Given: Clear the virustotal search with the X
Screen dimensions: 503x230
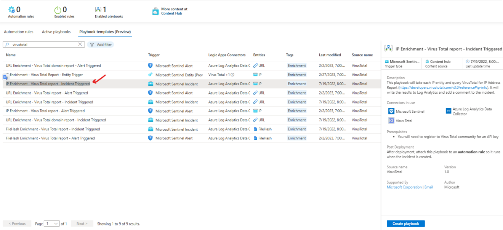Looking at the screenshot, I should [80, 44].
